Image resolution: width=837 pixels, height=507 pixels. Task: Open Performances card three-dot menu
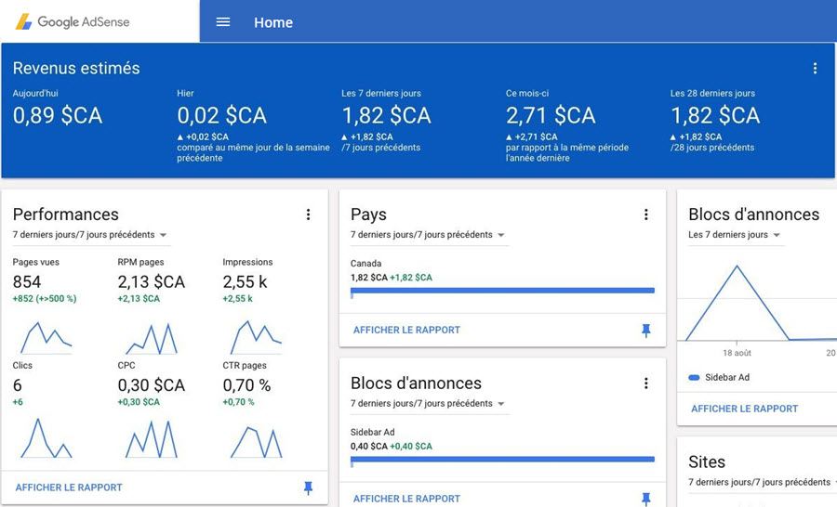[308, 214]
